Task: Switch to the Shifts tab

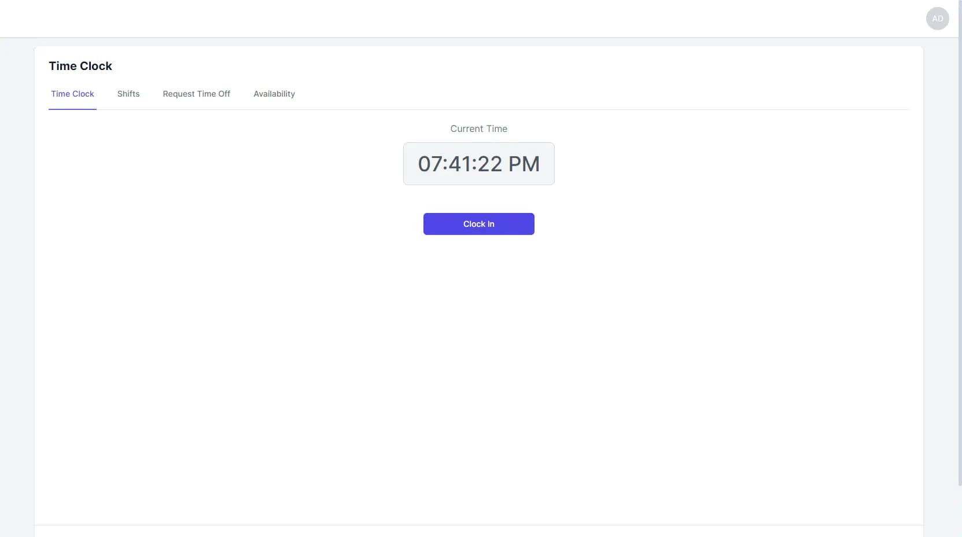Action: (x=128, y=94)
